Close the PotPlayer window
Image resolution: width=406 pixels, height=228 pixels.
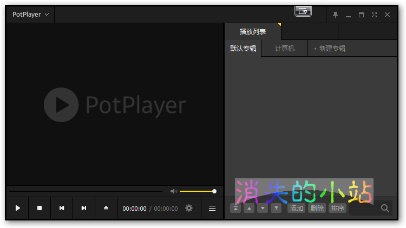click(387, 15)
